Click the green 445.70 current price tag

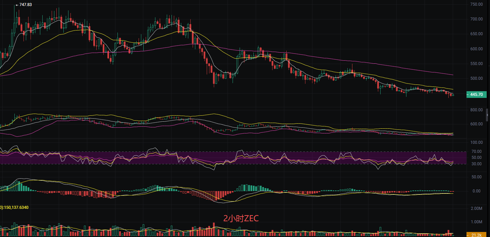[x=476, y=95]
